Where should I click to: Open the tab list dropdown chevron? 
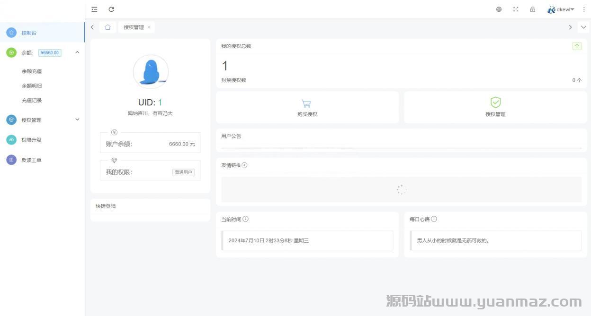click(583, 27)
